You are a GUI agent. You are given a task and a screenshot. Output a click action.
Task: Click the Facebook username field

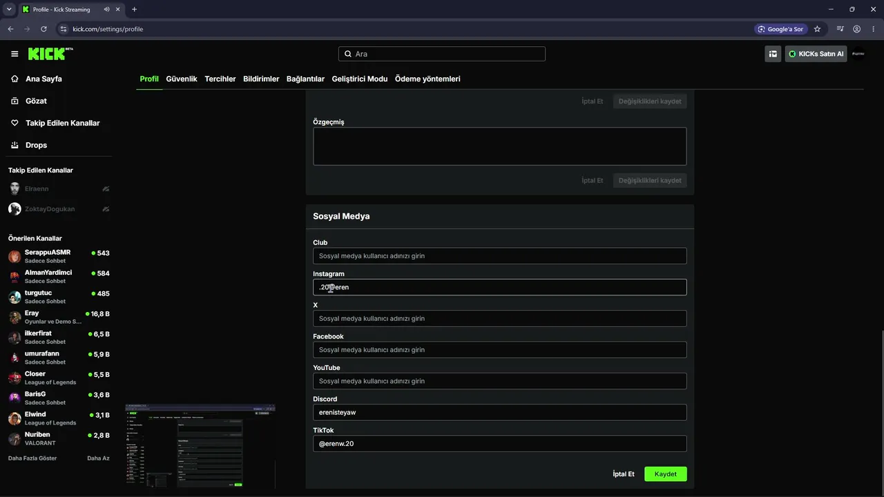tap(500, 350)
